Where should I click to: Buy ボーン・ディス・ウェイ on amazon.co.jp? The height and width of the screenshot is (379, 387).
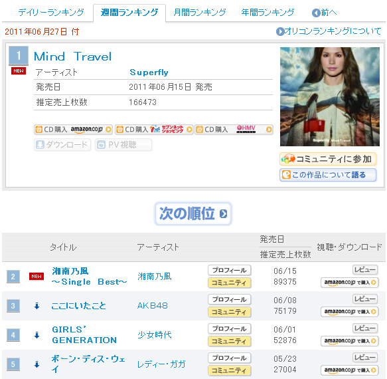tap(350, 370)
